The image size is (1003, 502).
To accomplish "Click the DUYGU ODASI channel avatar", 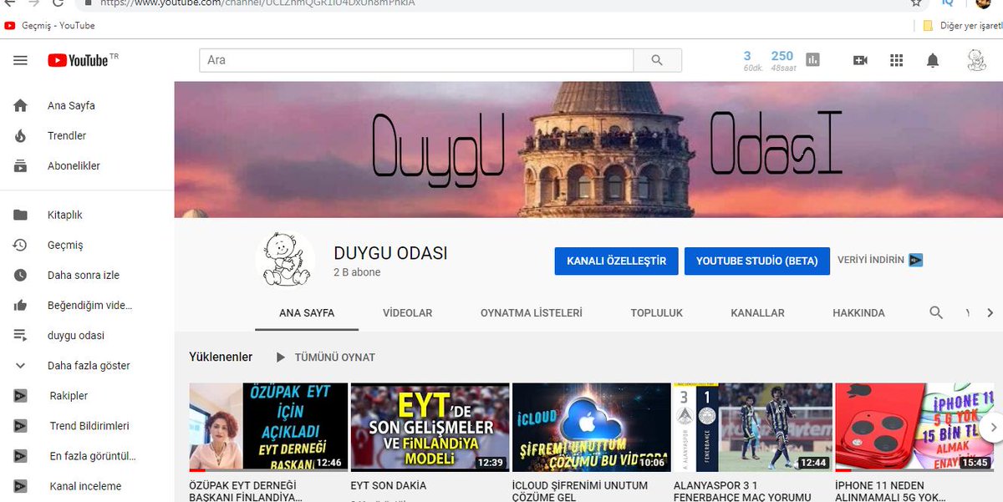I will (285, 260).
